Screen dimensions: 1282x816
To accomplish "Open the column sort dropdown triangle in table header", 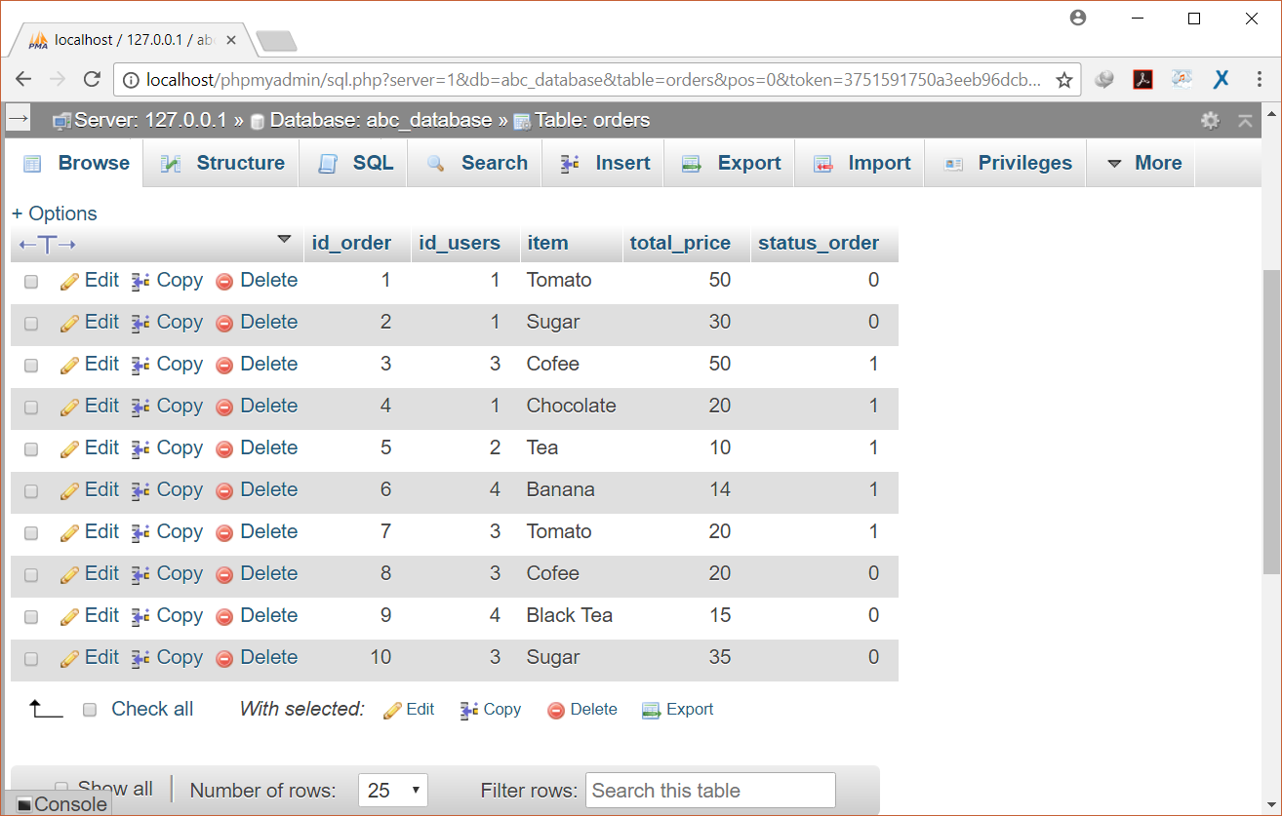I will coord(284,239).
